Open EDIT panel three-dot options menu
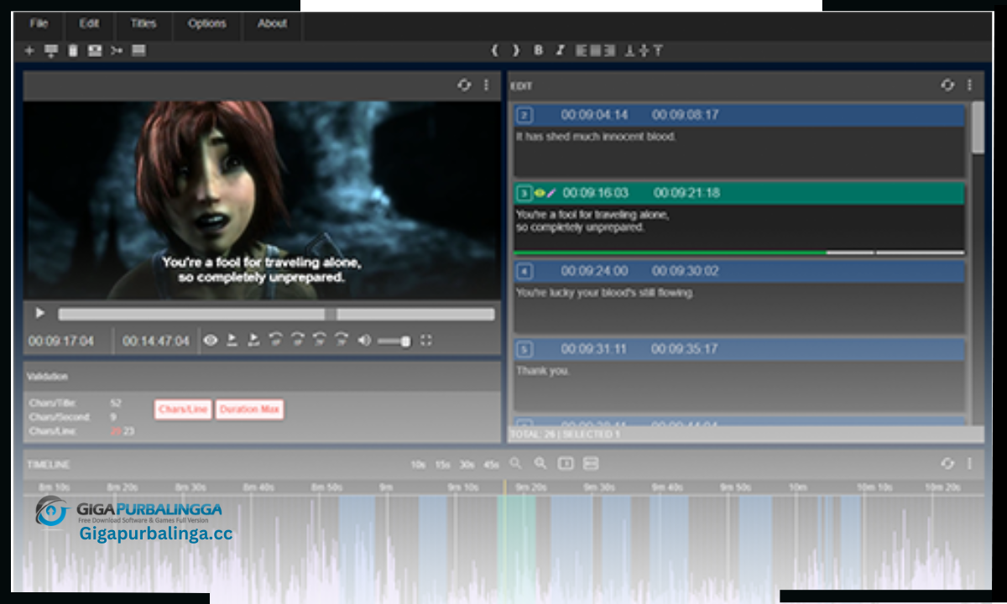Screen dimensions: 1007x604 click(x=969, y=86)
